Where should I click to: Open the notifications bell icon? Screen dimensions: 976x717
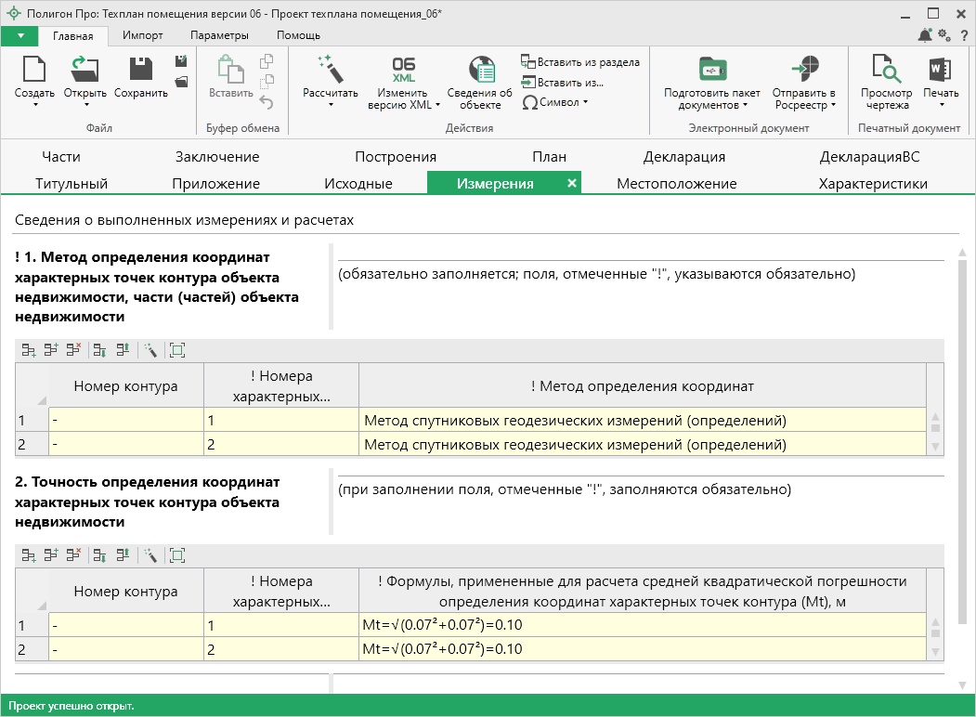pyautogui.click(x=925, y=35)
